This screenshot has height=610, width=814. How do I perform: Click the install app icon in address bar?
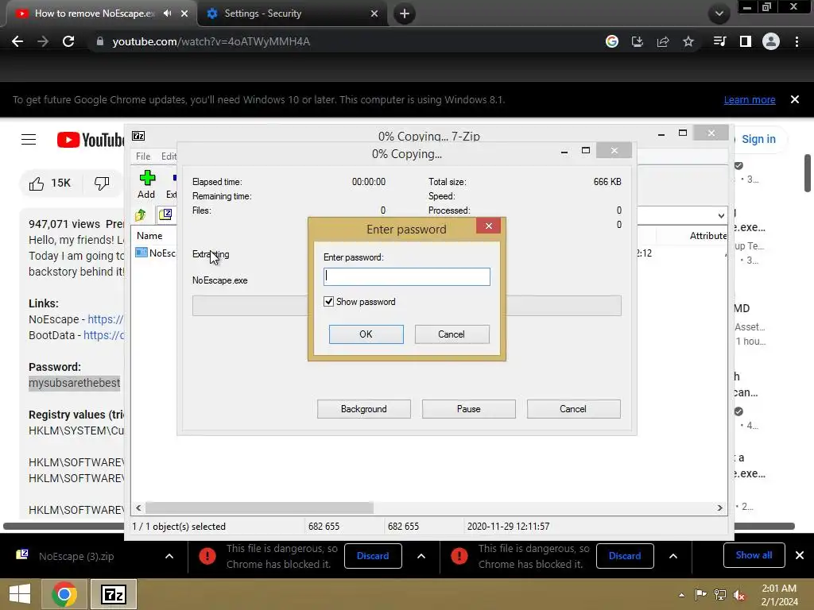[x=638, y=41]
